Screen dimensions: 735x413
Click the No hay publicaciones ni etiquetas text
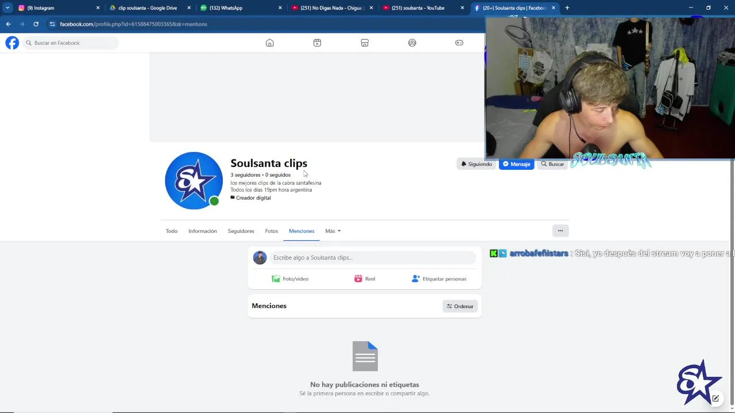[365, 385]
